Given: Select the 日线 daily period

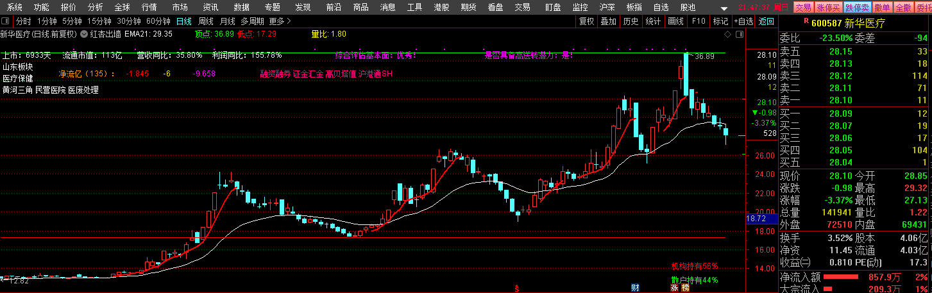Looking at the screenshot, I should click(x=183, y=21).
